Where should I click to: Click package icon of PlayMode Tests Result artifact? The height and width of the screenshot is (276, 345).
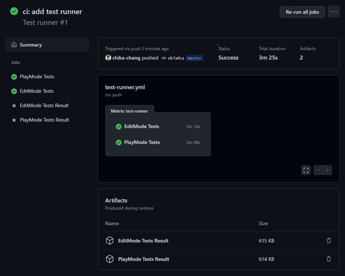coord(110,259)
